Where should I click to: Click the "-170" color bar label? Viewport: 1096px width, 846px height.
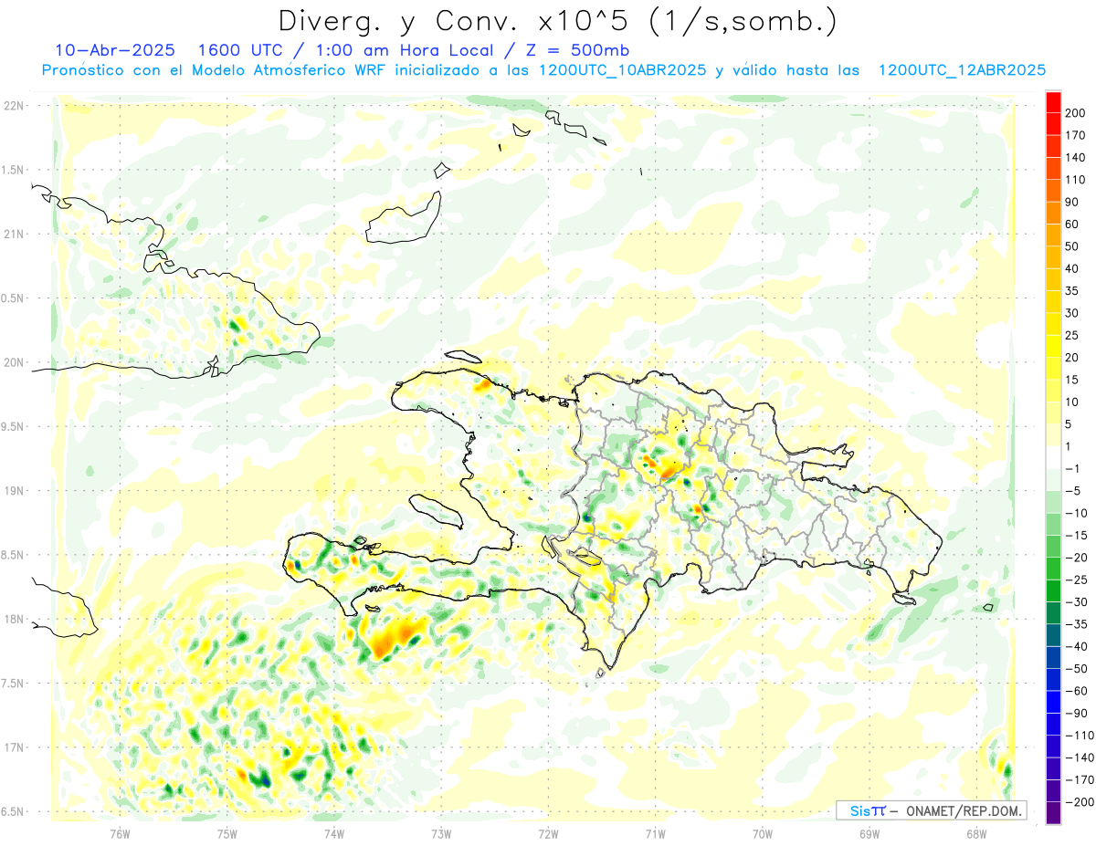pos(1080,780)
